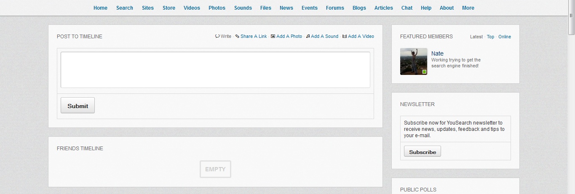The width and height of the screenshot is (575, 194).
Task: Choose Share A Link post option
Action: pyautogui.click(x=254, y=37)
